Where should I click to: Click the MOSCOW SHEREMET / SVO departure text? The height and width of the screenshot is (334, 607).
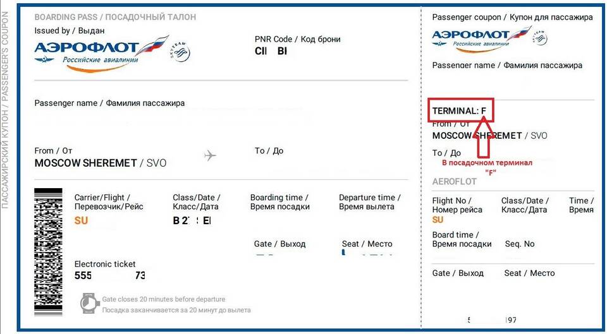click(x=101, y=163)
